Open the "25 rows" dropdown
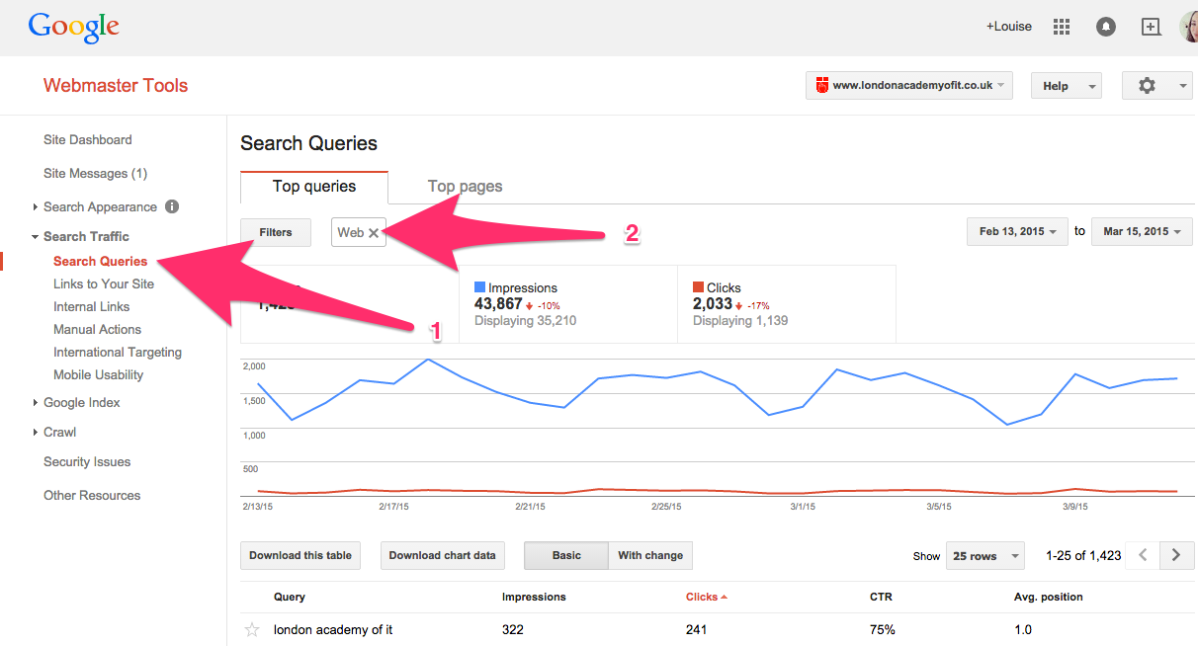The width and height of the screenshot is (1198, 646). (x=984, y=555)
